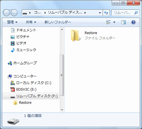
Task: Open Help via the blue question mark icon
Action: (x=133, y=22)
